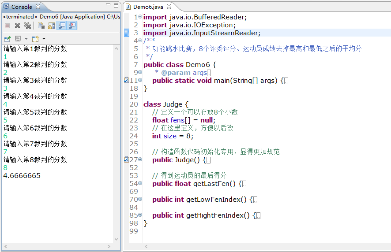Click the folded-code placeholder after getHightFenIndex() brace
The image size is (391, 252).
pos(258,215)
